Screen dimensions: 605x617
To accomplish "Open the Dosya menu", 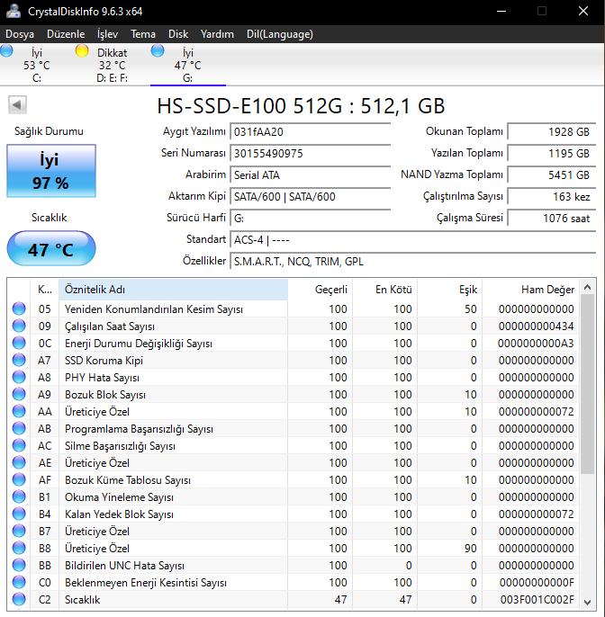I will coord(20,34).
